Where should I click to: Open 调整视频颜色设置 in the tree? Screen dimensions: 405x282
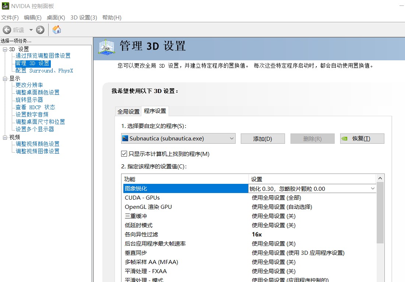pyautogui.click(x=38, y=144)
